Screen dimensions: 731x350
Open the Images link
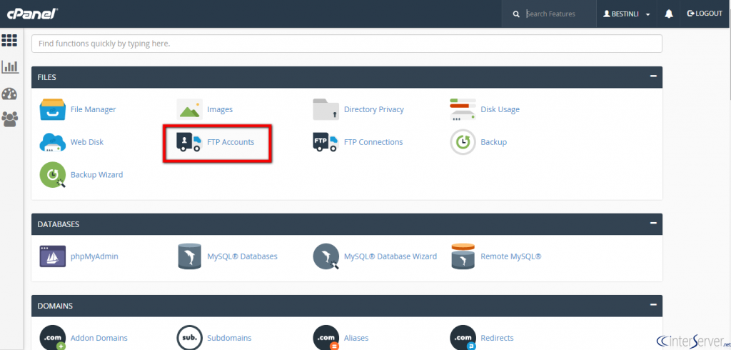(220, 110)
